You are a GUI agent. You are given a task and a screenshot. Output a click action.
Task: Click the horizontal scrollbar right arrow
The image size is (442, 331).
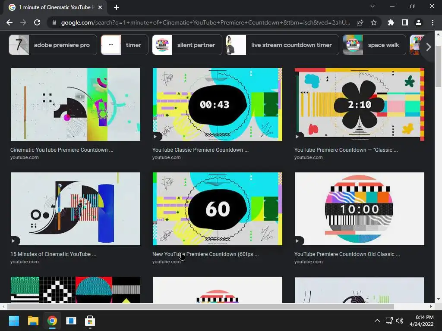pos(431,306)
